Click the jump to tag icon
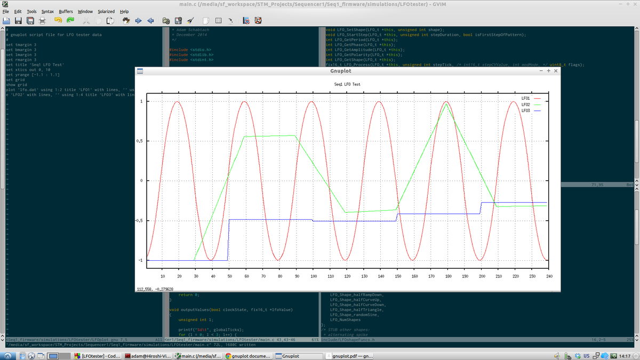 coord(230,21)
